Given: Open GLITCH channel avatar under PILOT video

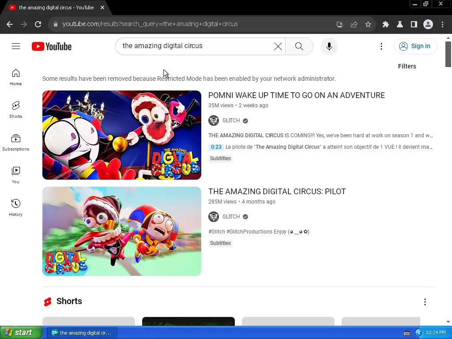Looking at the screenshot, I should point(214,217).
